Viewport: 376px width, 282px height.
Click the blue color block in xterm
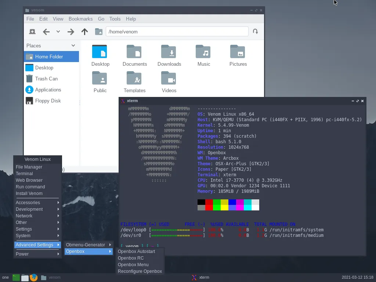click(x=232, y=202)
